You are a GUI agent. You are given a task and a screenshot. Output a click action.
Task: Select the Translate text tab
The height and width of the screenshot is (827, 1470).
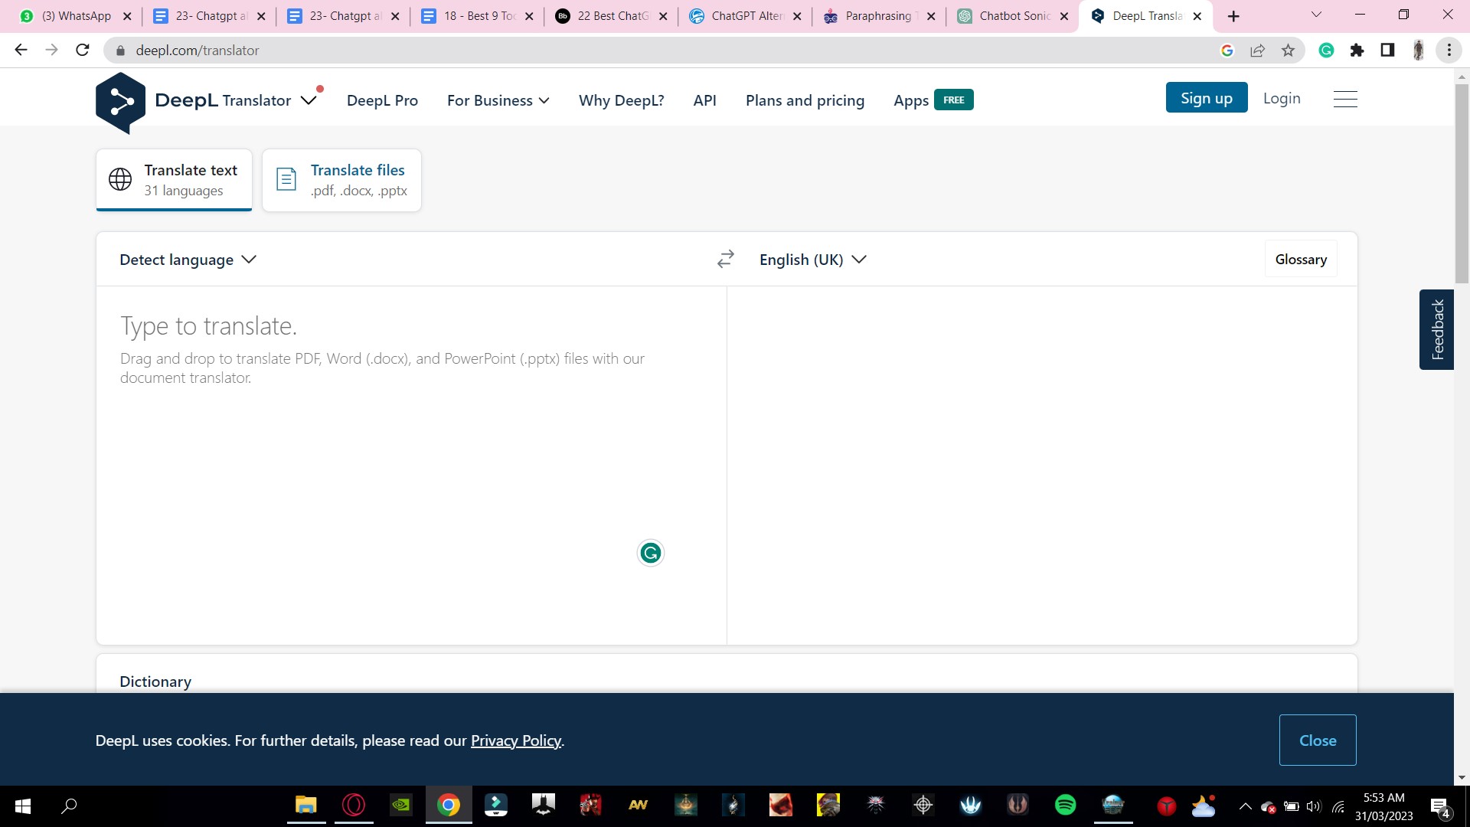tap(174, 180)
